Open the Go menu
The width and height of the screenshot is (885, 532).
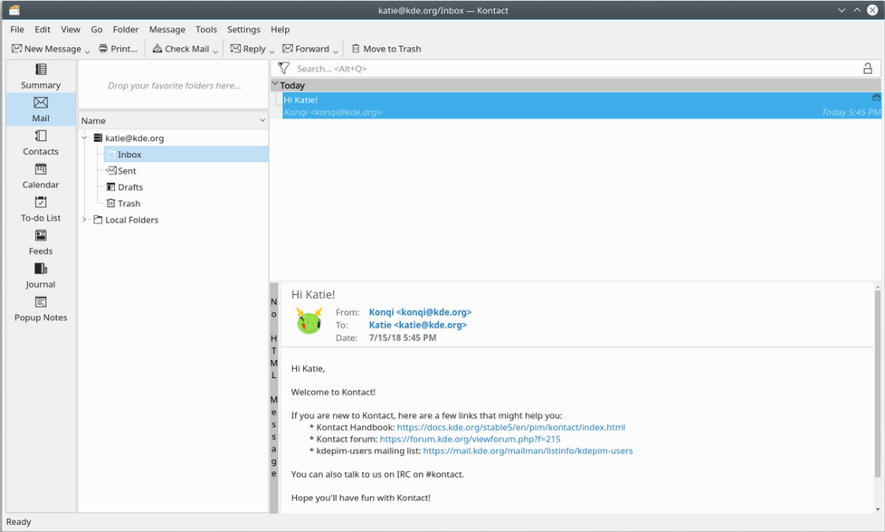[97, 29]
